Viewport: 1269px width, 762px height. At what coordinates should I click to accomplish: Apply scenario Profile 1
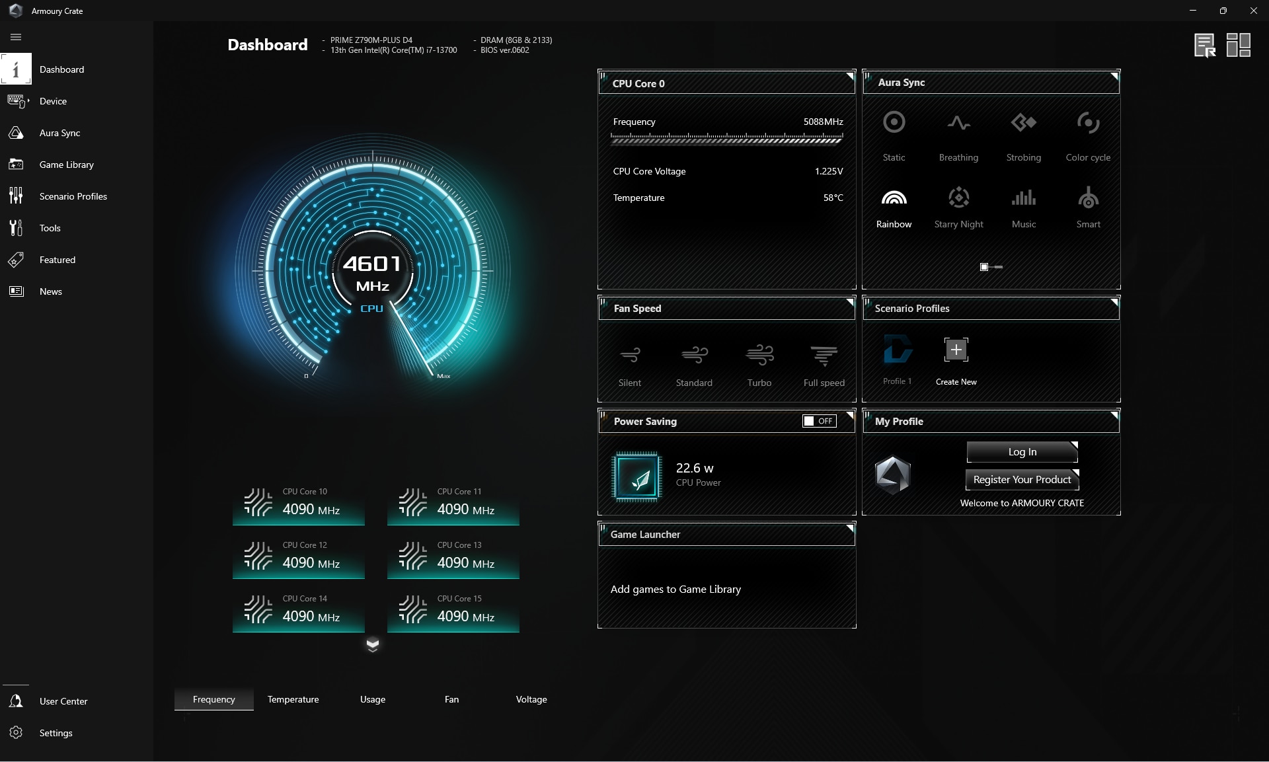897,360
